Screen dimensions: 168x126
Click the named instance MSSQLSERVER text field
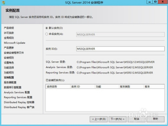(x=120, y=35)
